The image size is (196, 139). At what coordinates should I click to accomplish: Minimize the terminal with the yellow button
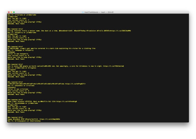click(x=11, y=12)
